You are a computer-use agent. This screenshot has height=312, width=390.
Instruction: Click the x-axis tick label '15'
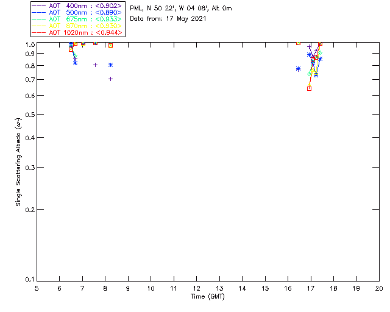click(x=265, y=288)
